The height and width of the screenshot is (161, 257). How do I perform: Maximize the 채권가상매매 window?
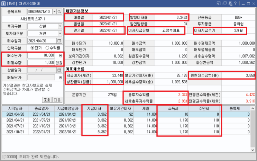248,3
